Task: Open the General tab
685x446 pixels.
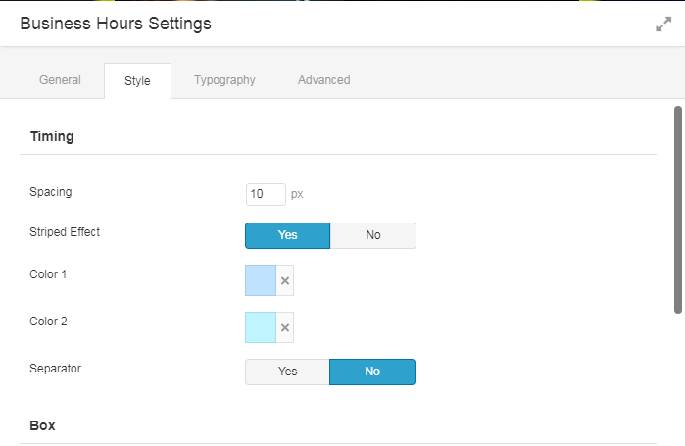Action: 61,80
